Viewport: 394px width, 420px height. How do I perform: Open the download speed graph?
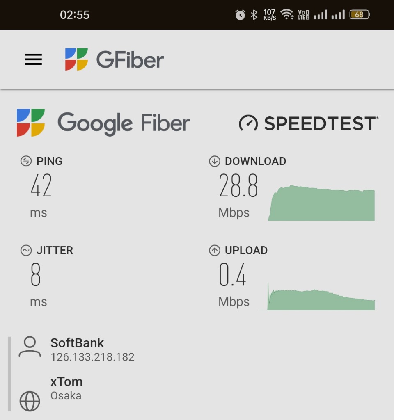[321, 203]
